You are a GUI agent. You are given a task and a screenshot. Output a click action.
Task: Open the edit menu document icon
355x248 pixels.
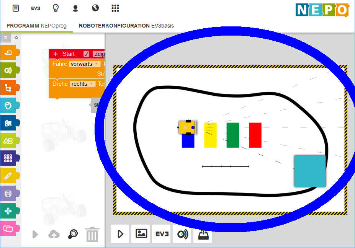click(x=16, y=8)
